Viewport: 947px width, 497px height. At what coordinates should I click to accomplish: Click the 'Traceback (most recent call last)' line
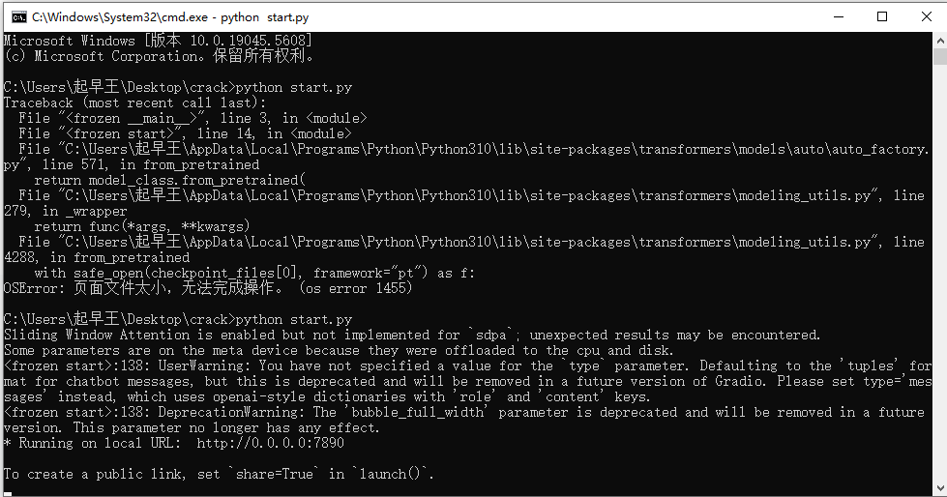click(x=134, y=102)
